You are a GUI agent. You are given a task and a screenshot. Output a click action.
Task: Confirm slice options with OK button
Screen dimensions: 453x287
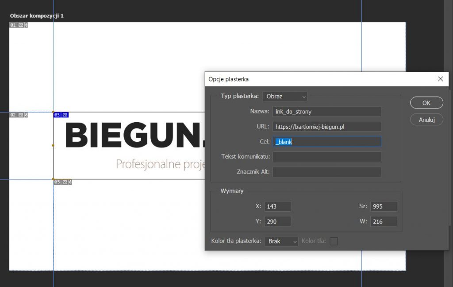(426, 103)
